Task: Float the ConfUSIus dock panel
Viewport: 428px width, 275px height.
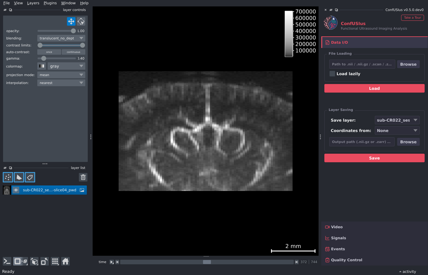Action: [336, 10]
